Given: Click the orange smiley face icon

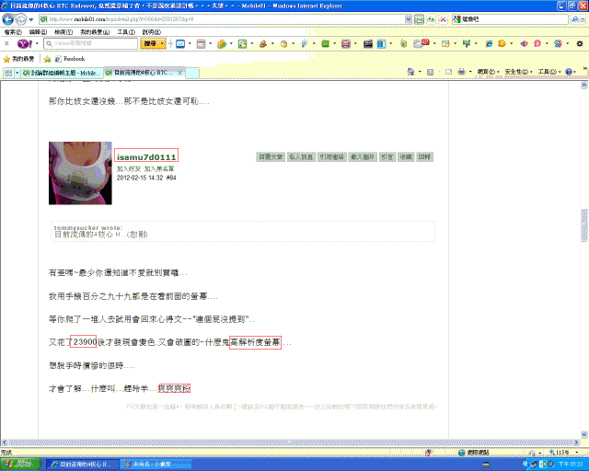Looking at the screenshot, I should coord(502,44).
